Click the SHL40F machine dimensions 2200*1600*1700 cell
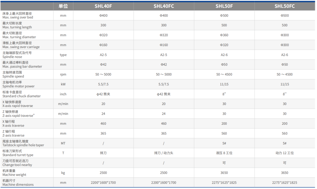317x189 pixels. (x=103, y=182)
